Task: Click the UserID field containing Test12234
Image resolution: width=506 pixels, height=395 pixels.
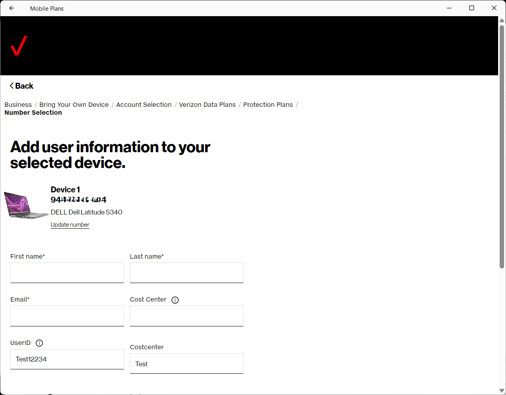Action: (x=67, y=359)
